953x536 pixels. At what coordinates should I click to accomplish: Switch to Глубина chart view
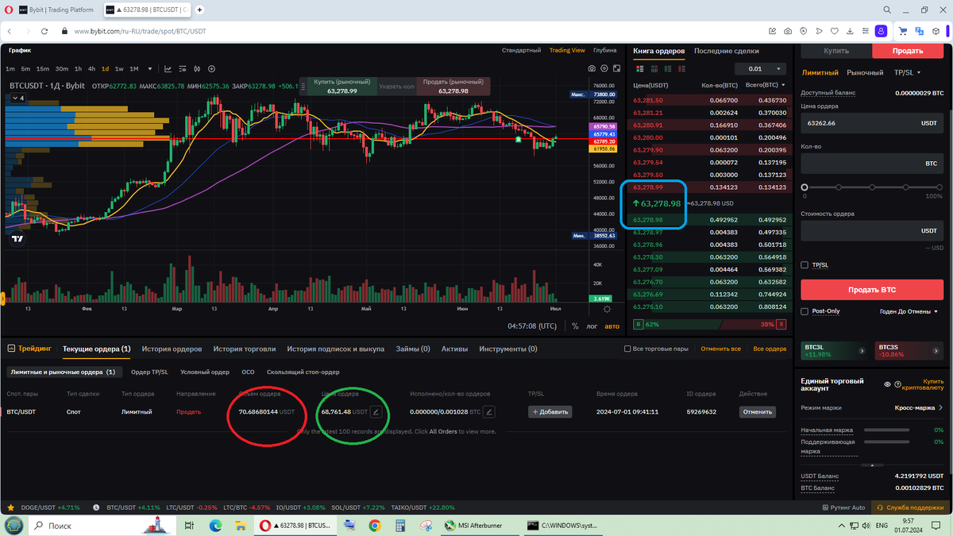pos(605,50)
